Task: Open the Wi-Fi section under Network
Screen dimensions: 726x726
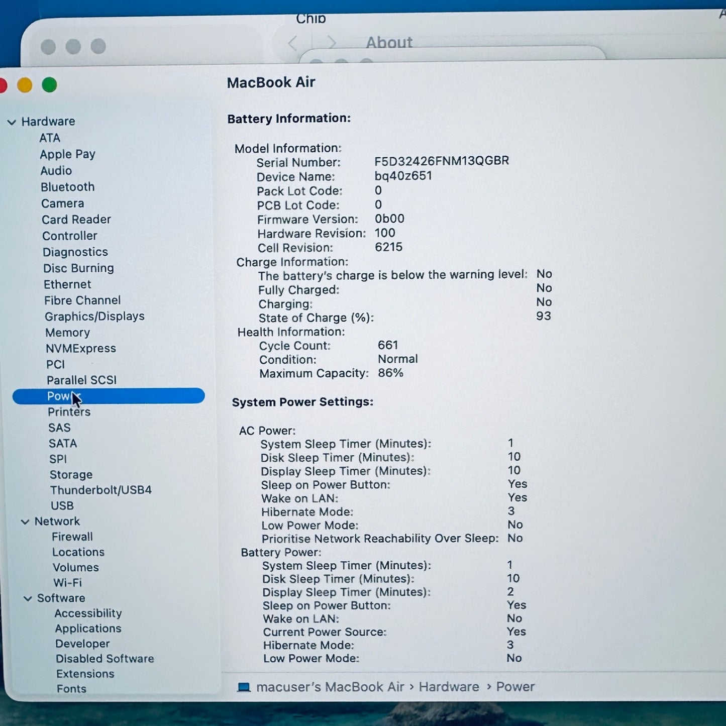Action: click(x=67, y=583)
